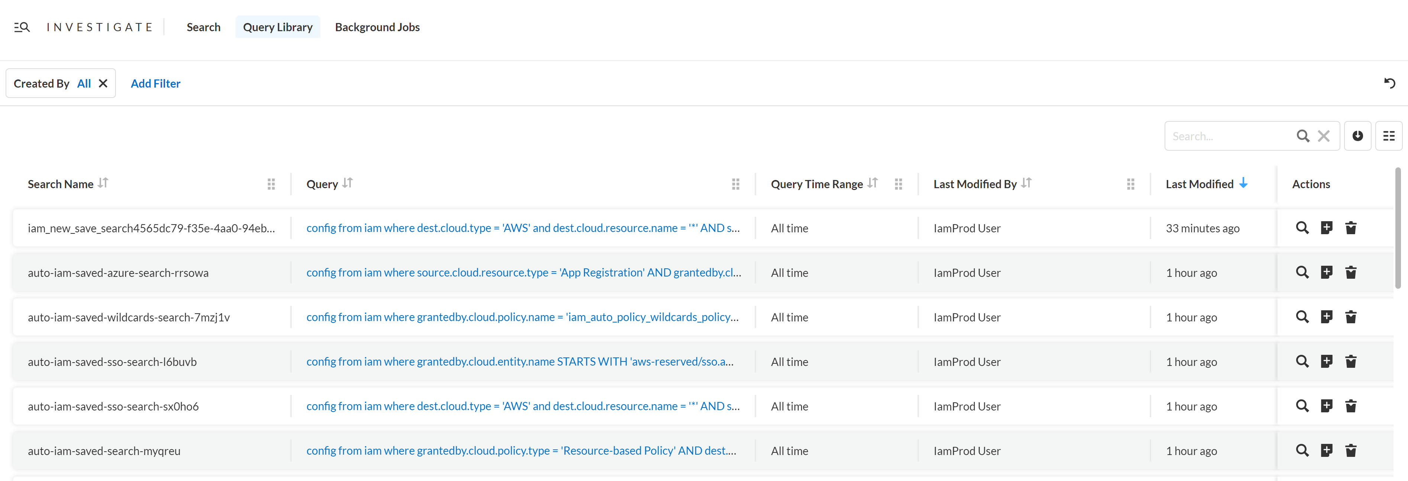Delete auto-iam-saved-search-myqreu query
This screenshot has height=481, width=1408.
pos(1351,451)
